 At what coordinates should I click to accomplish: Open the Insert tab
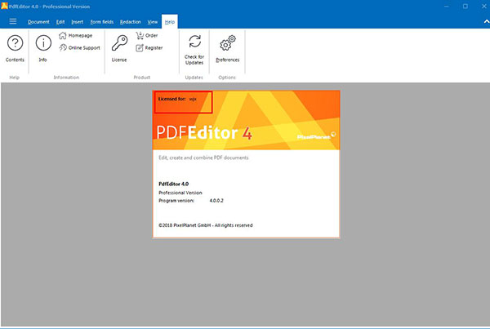(77, 22)
